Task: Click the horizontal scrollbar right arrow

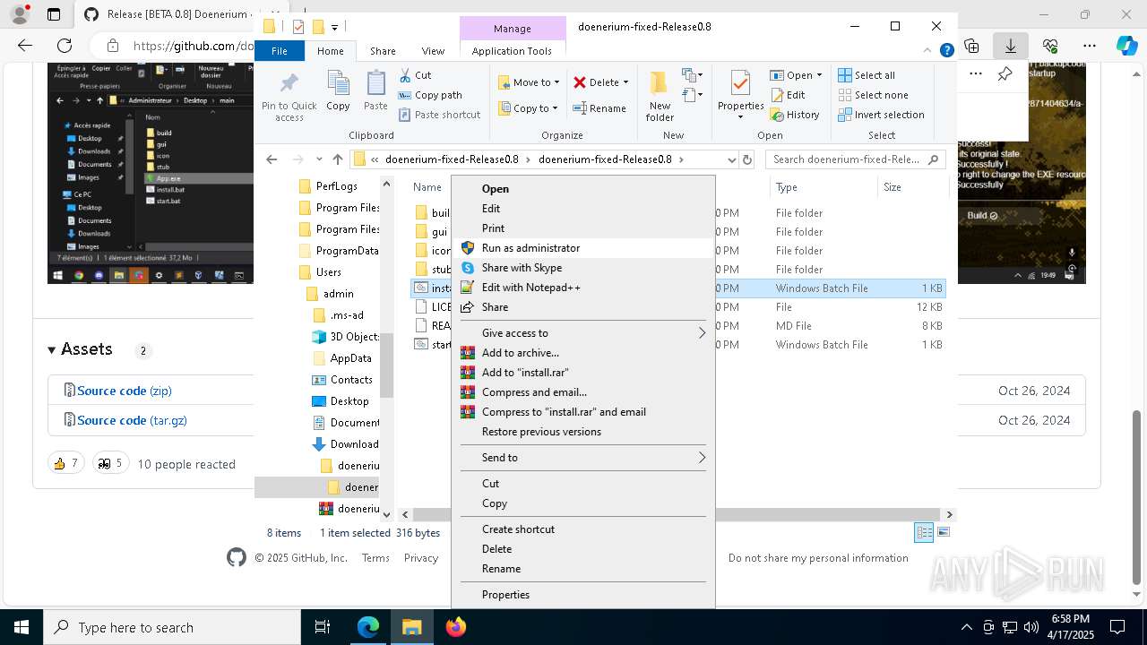Action: (949, 515)
